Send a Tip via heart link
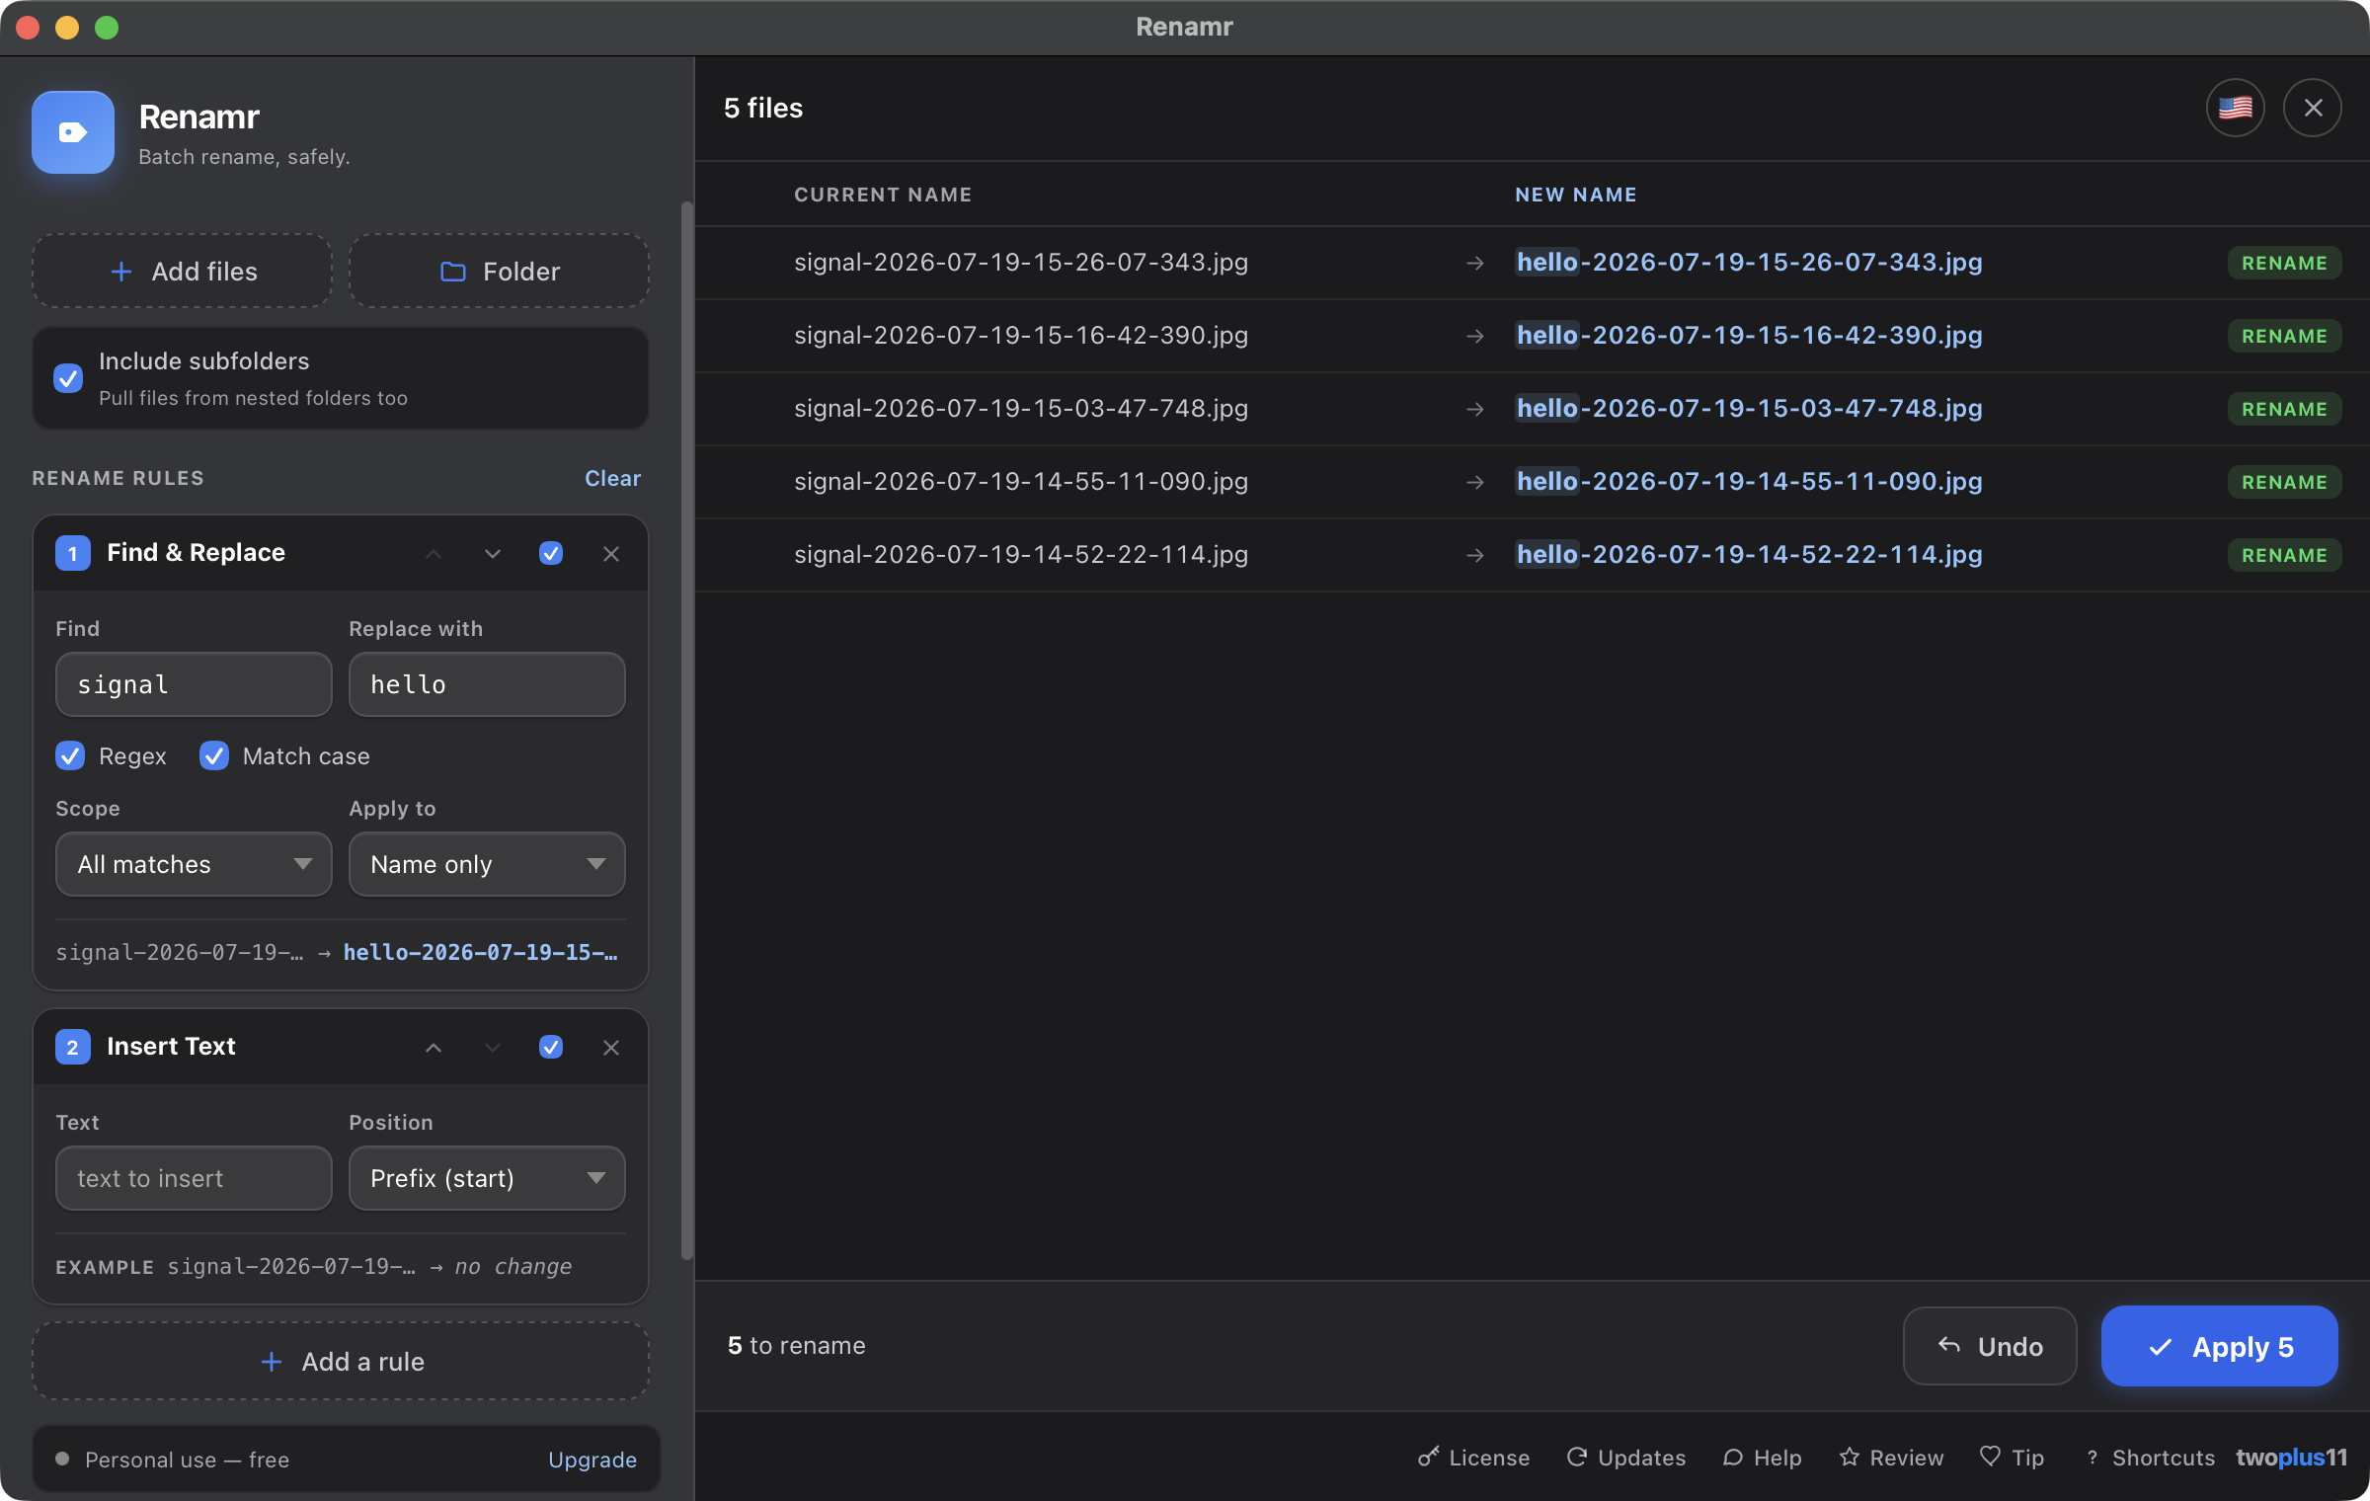Screen dimensions: 2370x1501 (2013, 1458)
